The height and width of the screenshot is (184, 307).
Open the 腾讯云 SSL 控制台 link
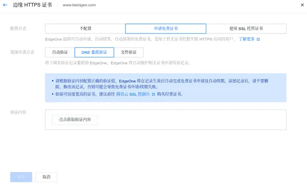[x=133, y=94]
